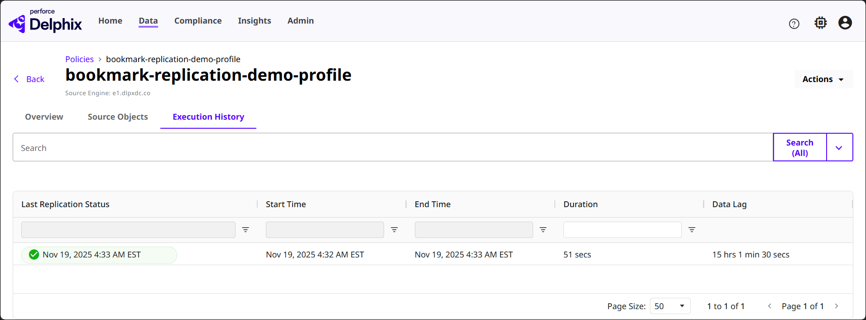Open filter menu for Duration column
Image resolution: width=866 pixels, height=320 pixels.
(x=692, y=230)
